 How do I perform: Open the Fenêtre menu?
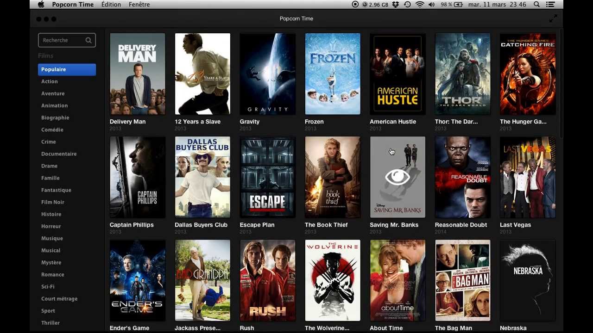pyautogui.click(x=139, y=5)
